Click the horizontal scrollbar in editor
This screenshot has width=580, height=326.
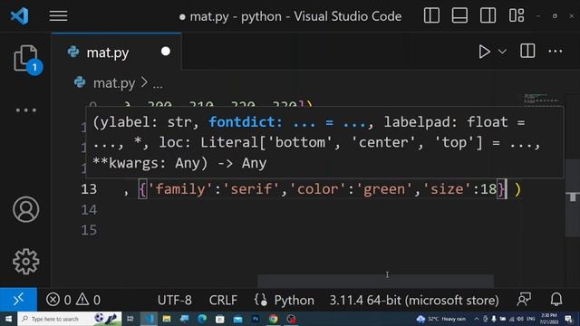(375, 281)
